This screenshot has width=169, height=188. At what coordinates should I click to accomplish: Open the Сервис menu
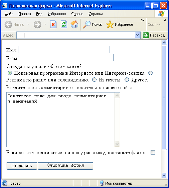point(77,14)
